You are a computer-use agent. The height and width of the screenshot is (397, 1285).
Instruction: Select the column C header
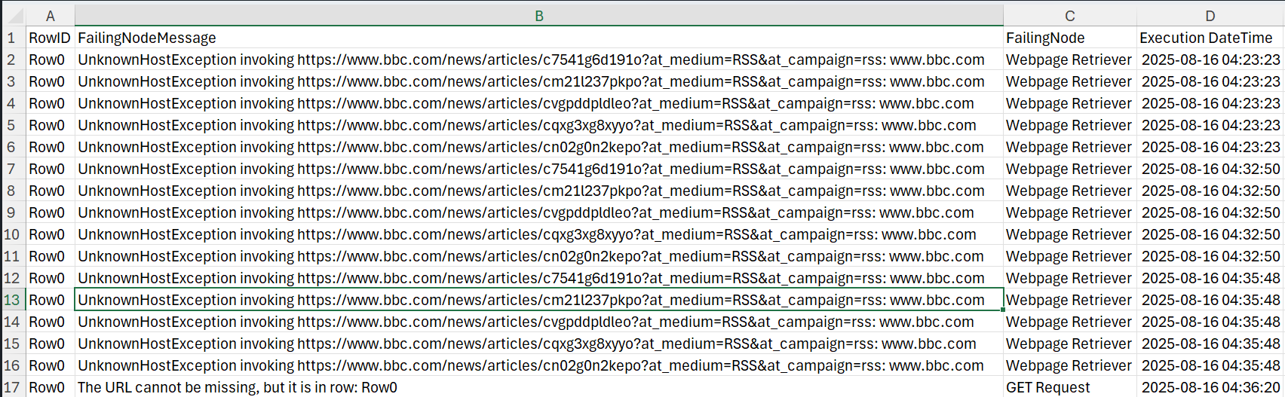point(1069,16)
